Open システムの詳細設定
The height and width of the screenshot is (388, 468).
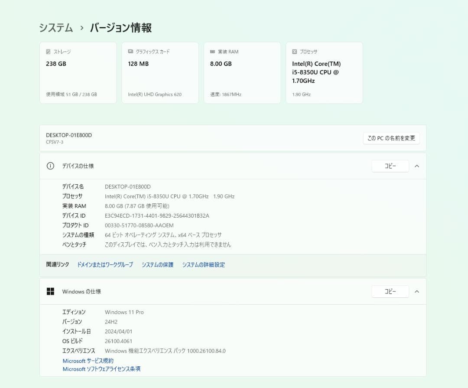click(204, 264)
